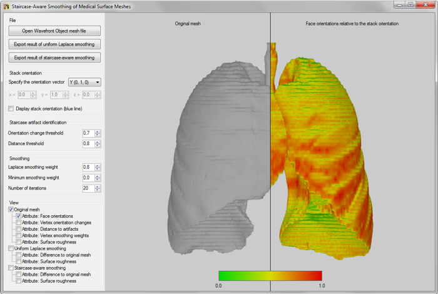The image size is (438, 294).
Task: Click the disabled y orientation value field
Action: 57,95
